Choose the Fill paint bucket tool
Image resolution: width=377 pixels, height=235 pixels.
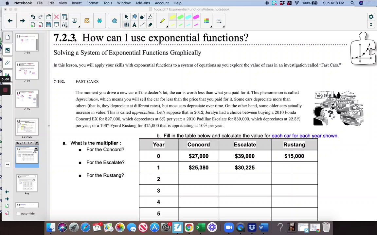150,17
